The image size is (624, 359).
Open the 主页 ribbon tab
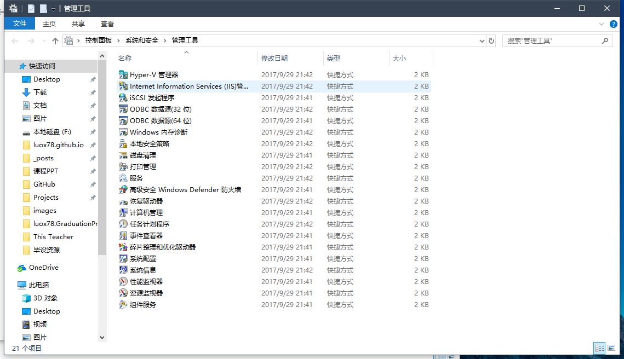point(49,24)
